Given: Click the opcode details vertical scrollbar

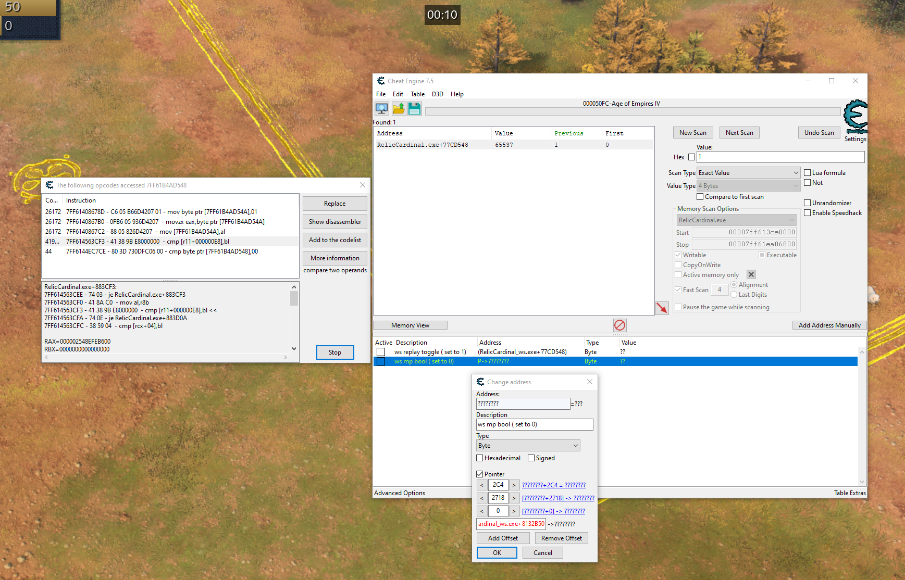Looking at the screenshot, I should (294, 318).
